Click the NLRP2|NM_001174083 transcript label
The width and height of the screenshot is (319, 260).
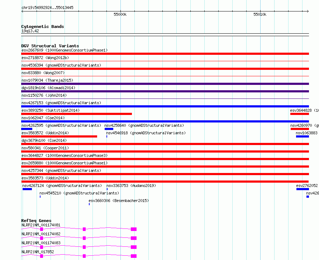coord(41,243)
